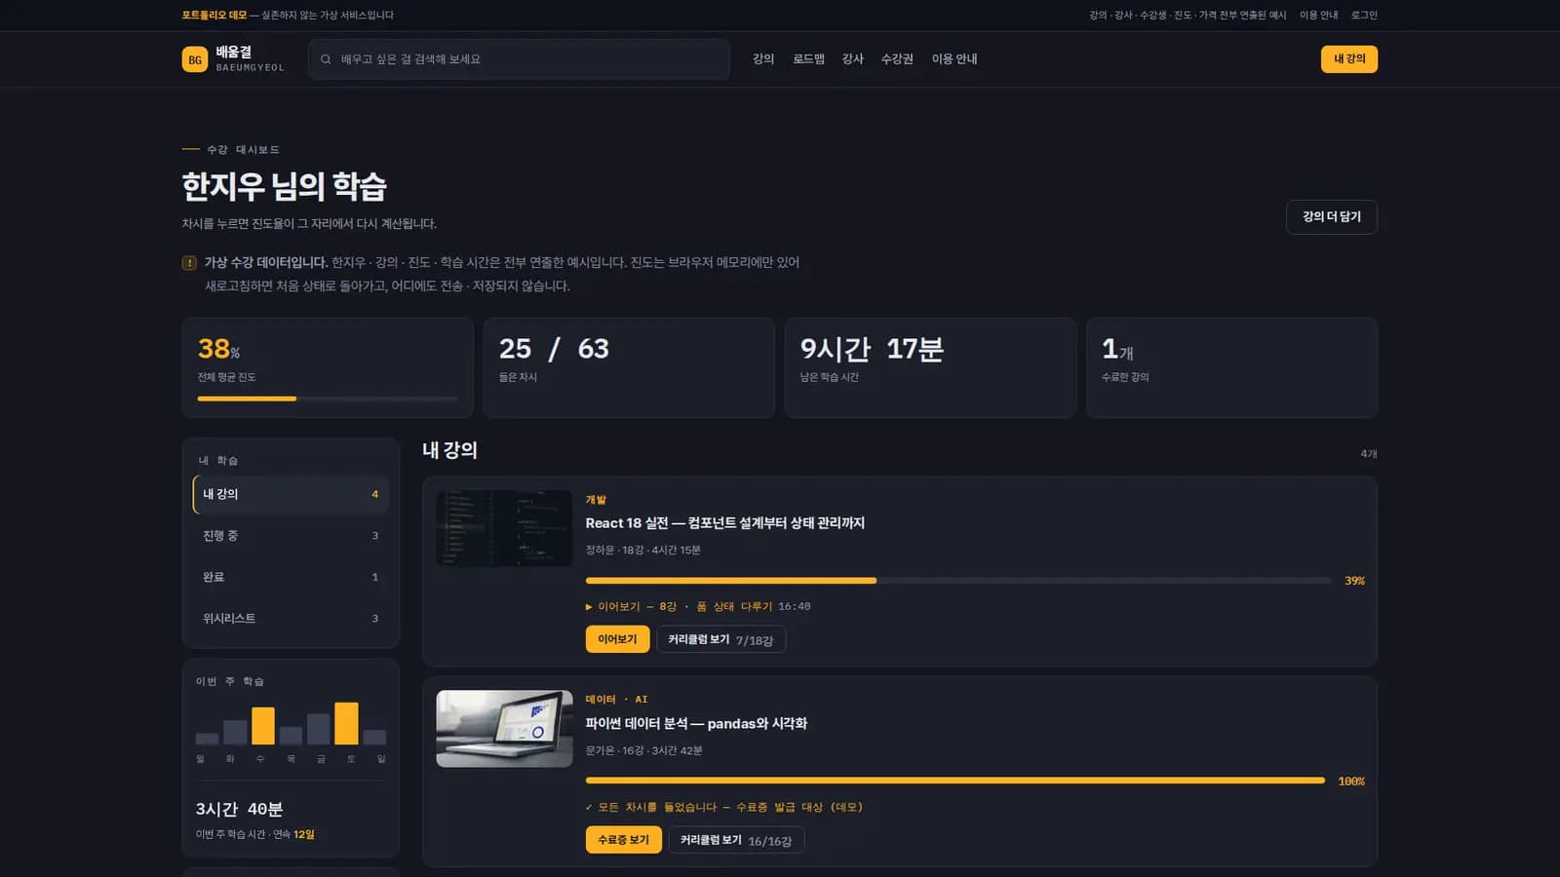Screen dimensions: 1560x877
Task: Click the React 18 실전 course title
Action: [x=724, y=523]
